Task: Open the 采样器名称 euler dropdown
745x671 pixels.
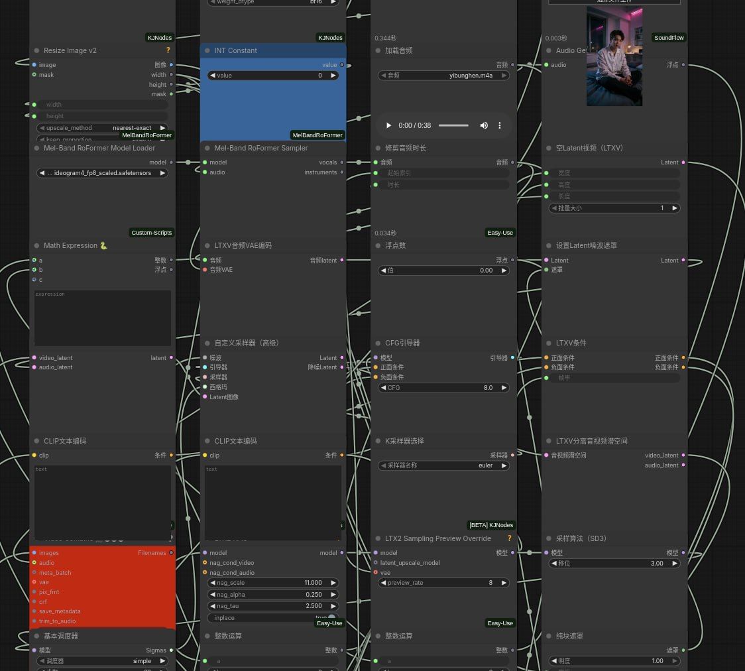Action: coord(444,465)
